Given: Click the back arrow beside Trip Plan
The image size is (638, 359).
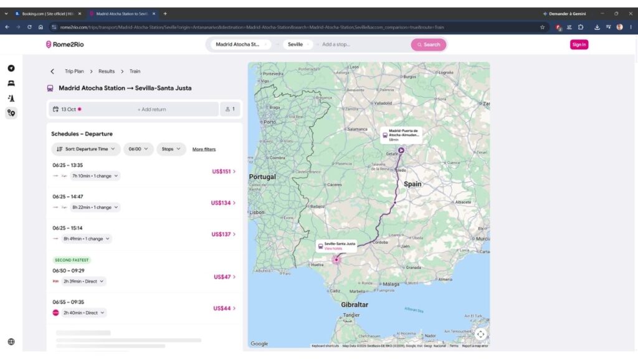Looking at the screenshot, I should [x=52, y=71].
